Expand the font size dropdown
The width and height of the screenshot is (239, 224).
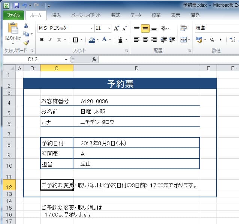pyautogui.click(x=109, y=29)
